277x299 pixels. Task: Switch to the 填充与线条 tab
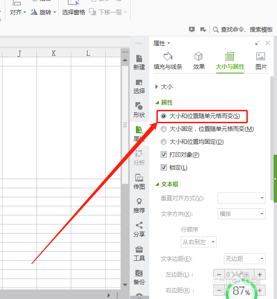point(168,61)
